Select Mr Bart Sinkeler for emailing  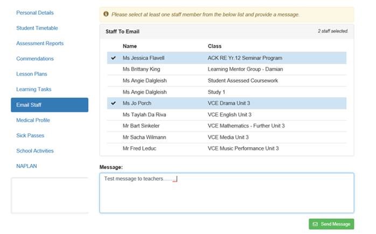point(144,126)
